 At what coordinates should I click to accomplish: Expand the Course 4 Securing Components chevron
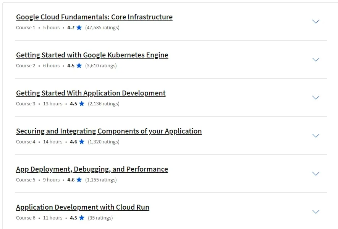tap(316, 135)
